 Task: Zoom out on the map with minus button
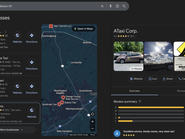click(92, 128)
